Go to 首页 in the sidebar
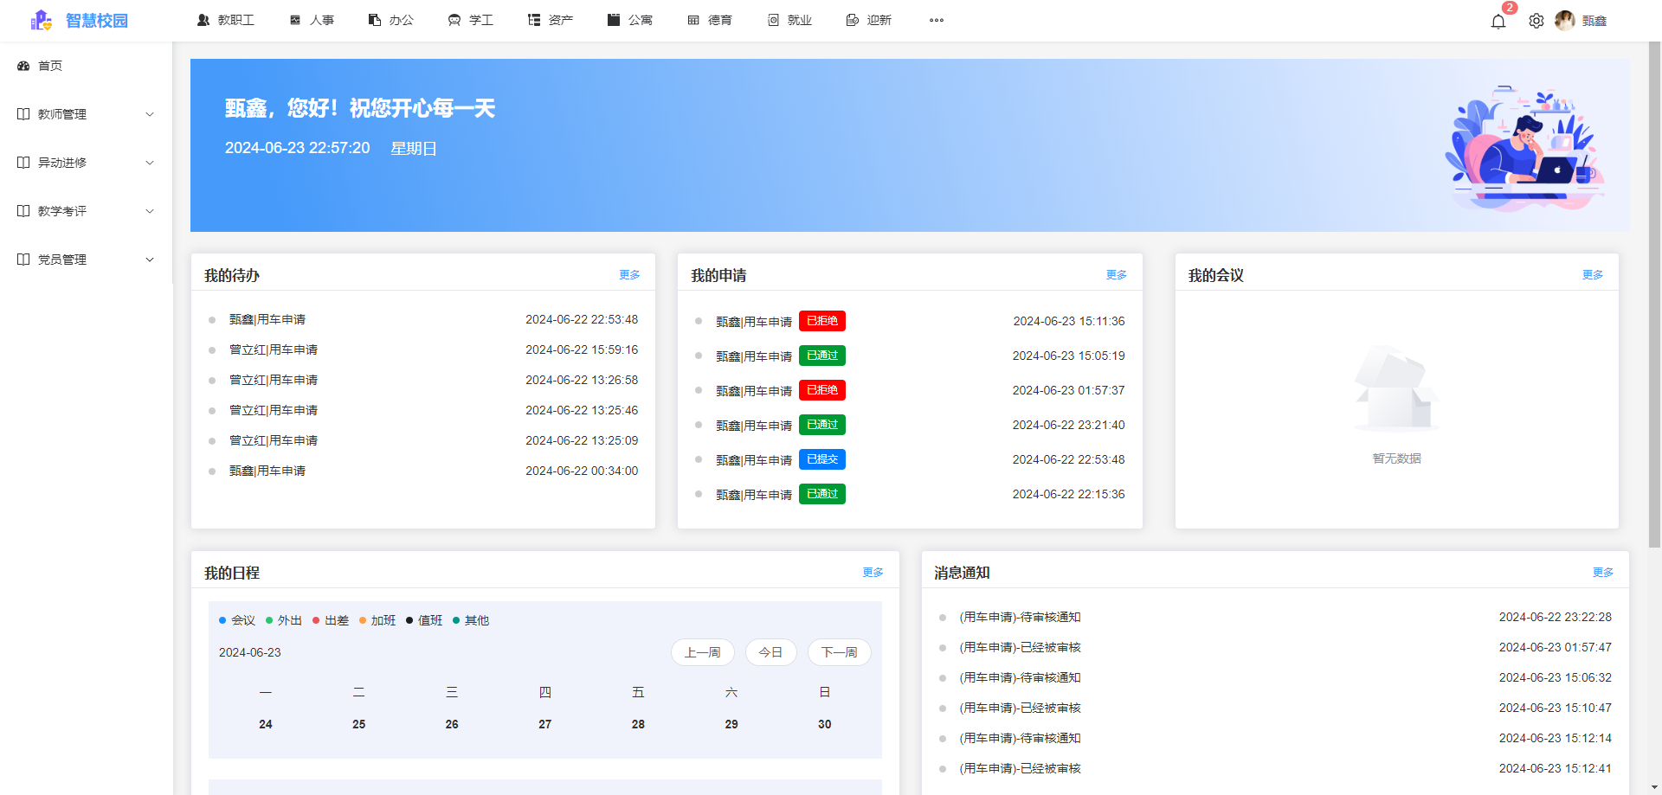The image size is (1662, 795). tap(49, 65)
